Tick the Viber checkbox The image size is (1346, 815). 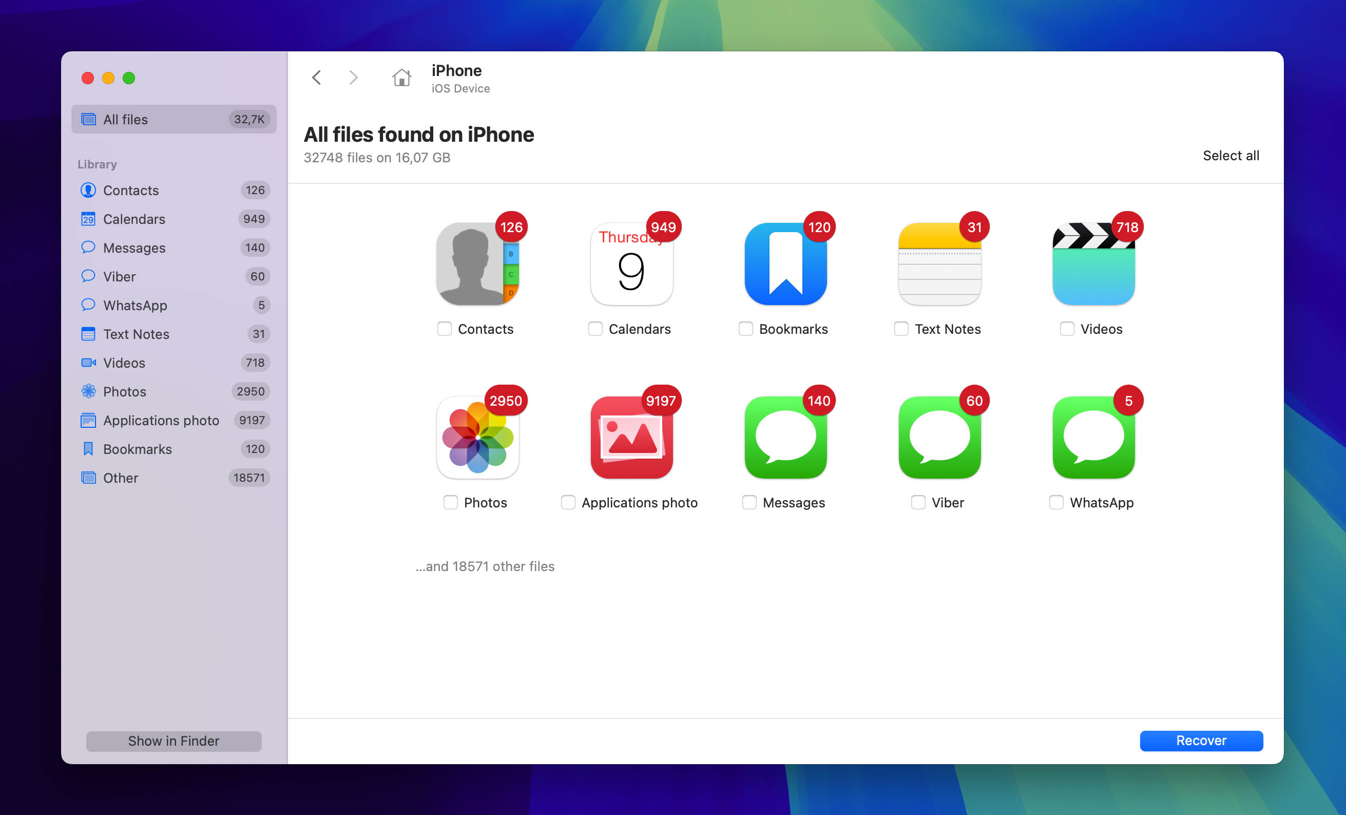pos(918,502)
